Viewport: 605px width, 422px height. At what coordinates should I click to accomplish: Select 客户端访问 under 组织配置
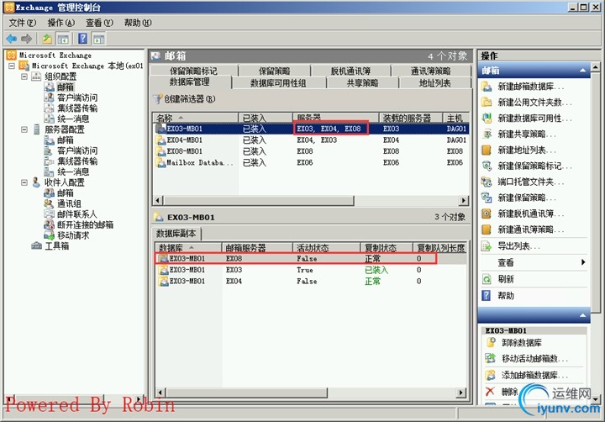pos(77,98)
